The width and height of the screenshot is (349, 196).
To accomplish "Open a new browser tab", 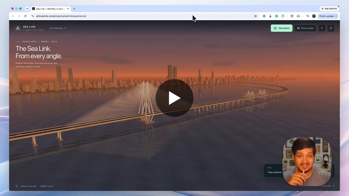I will click(x=74, y=9).
